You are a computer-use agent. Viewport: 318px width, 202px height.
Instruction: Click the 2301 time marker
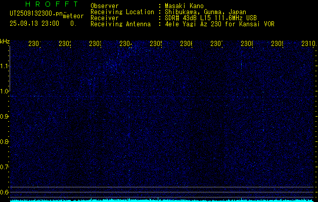point(34,43)
